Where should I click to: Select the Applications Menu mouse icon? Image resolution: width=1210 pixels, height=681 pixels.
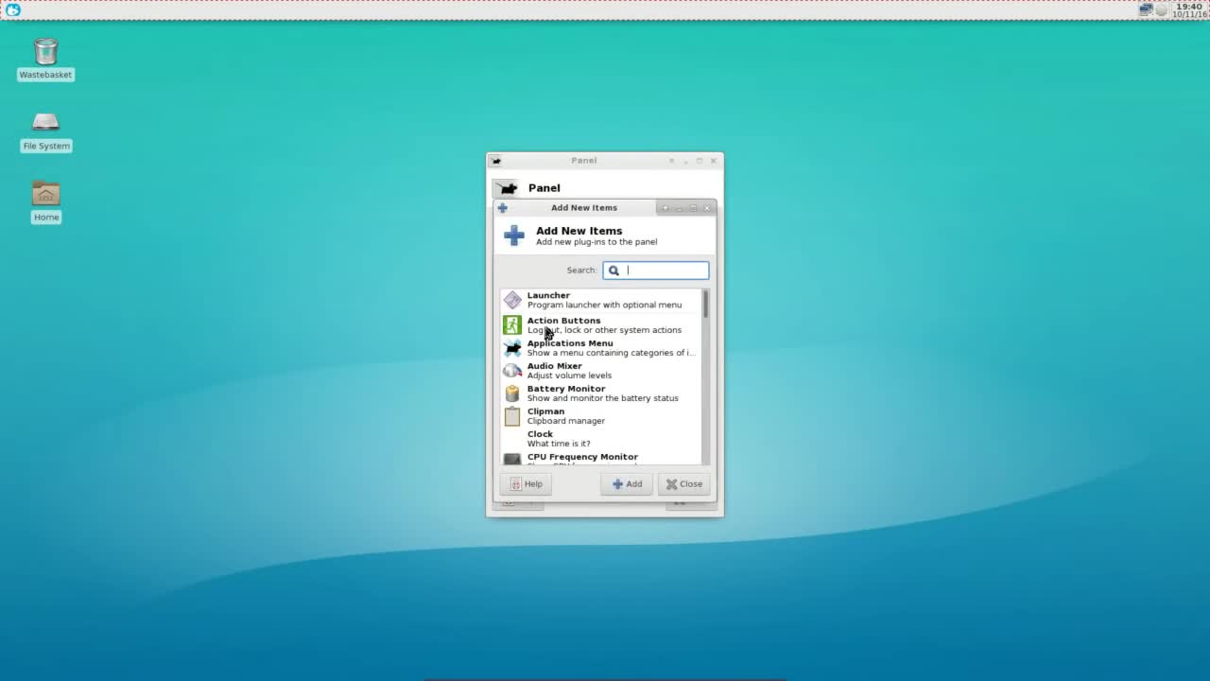pyautogui.click(x=511, y=348)
